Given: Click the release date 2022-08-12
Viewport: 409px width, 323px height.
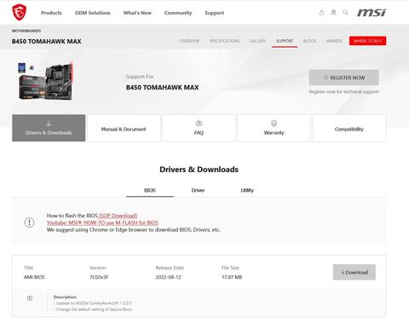Looking at the screenshot, I should 168,277.
